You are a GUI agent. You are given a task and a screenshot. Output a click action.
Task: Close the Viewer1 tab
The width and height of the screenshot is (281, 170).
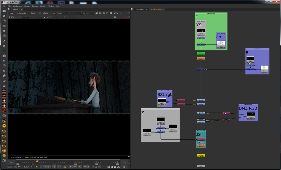pyautogui.click(x=21, y=10)
